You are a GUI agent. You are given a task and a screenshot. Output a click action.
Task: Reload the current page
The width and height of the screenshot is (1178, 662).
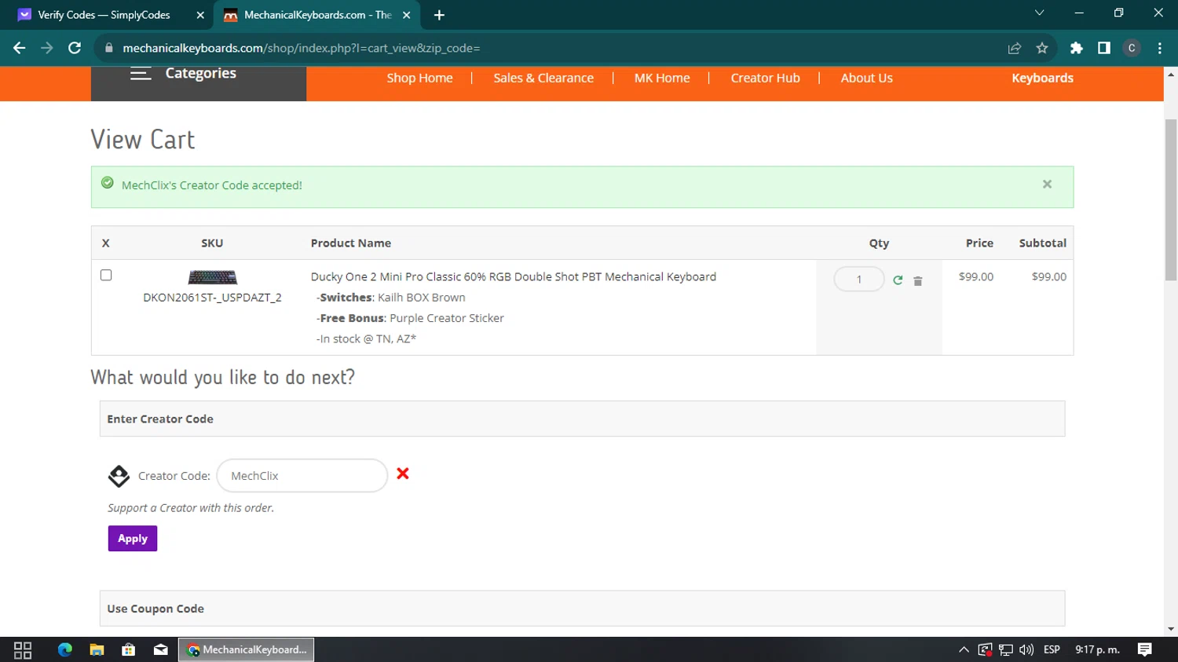75,48
